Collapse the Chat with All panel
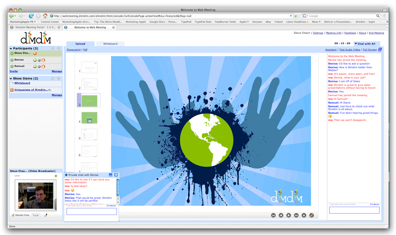396x235 pixels. pos(355,44)
